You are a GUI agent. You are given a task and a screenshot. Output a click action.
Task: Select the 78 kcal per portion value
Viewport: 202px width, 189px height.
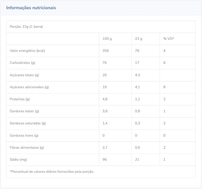(x=137, y=51)
